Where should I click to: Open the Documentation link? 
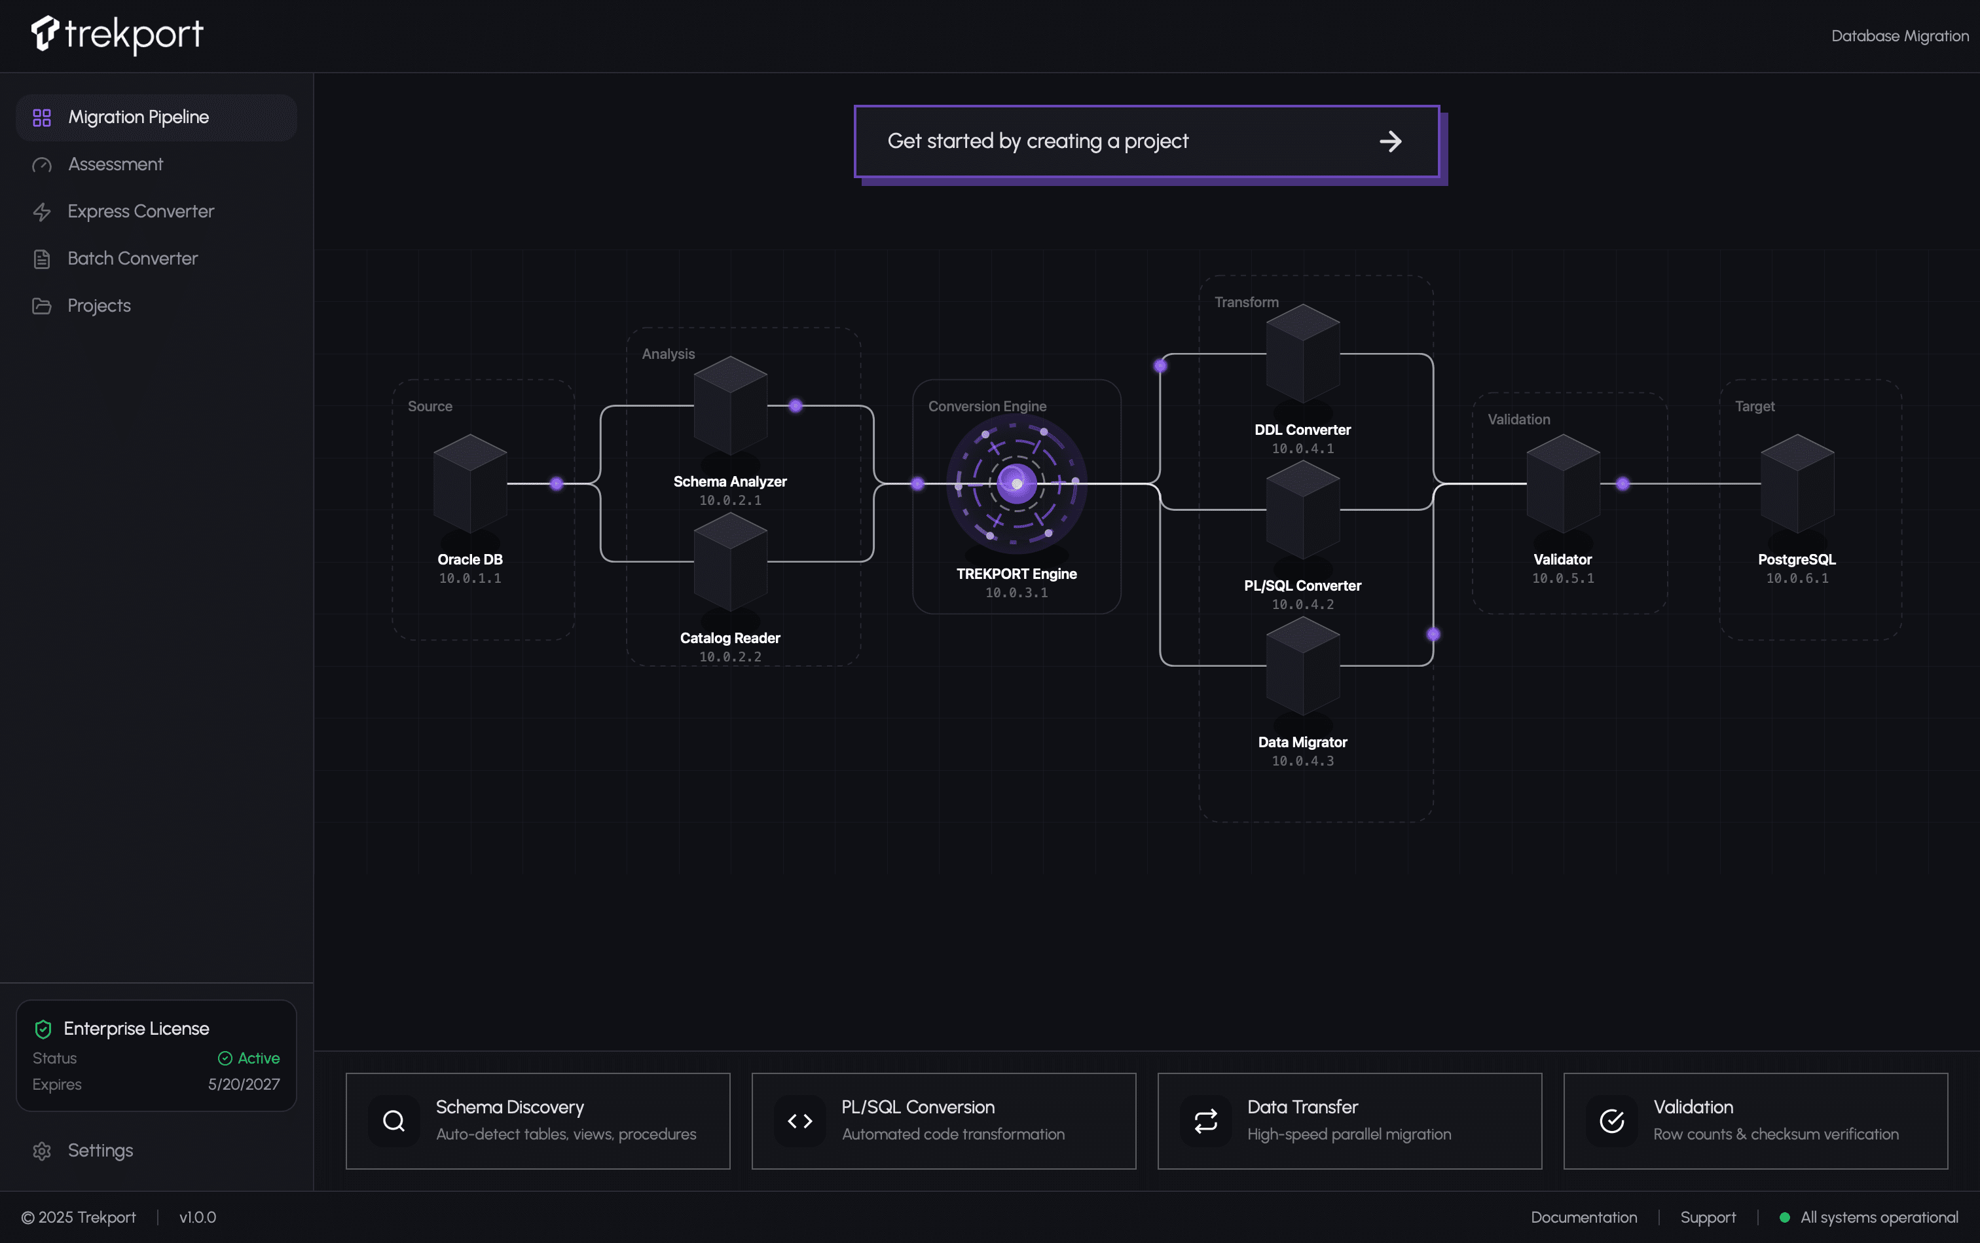tap(1584, 1217)
